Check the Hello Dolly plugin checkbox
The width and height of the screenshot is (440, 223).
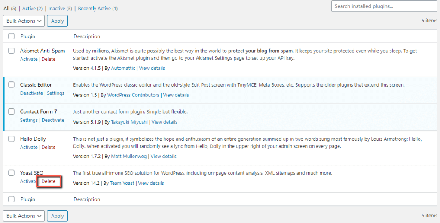coord(11,139)
